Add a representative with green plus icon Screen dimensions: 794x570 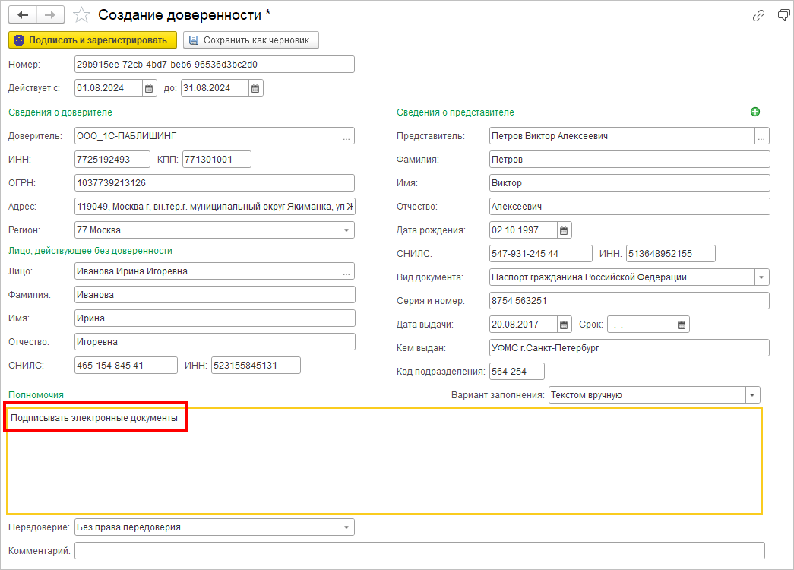(x=754, y=112)
